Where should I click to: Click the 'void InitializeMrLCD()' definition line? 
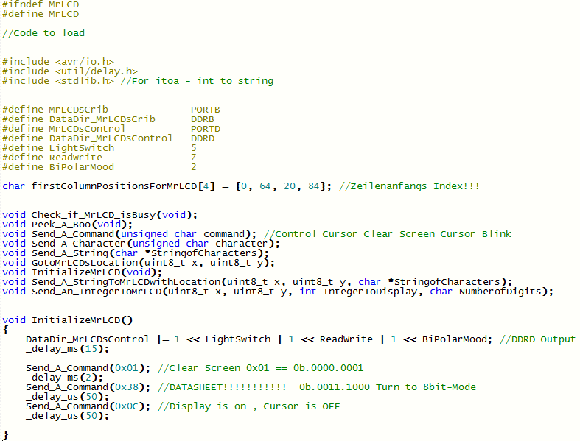click(x=67, y=320)
